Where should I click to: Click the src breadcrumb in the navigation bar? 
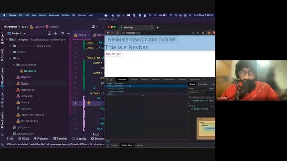point(24,27)
